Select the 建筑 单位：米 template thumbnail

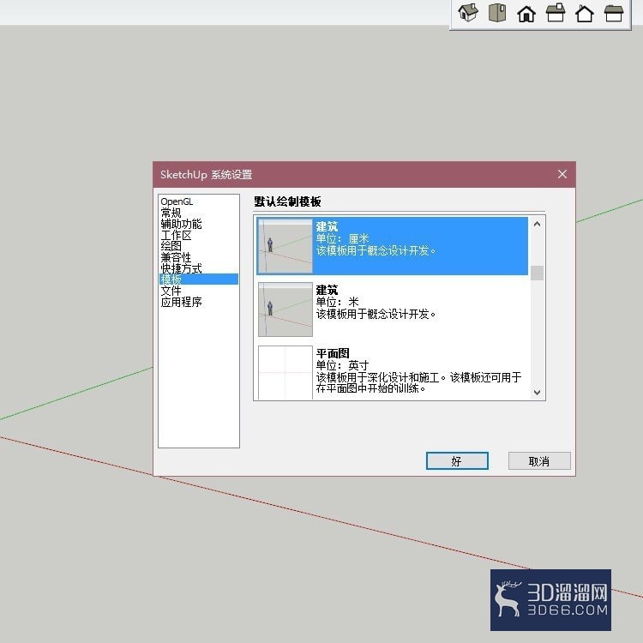(x=285, y=309)
